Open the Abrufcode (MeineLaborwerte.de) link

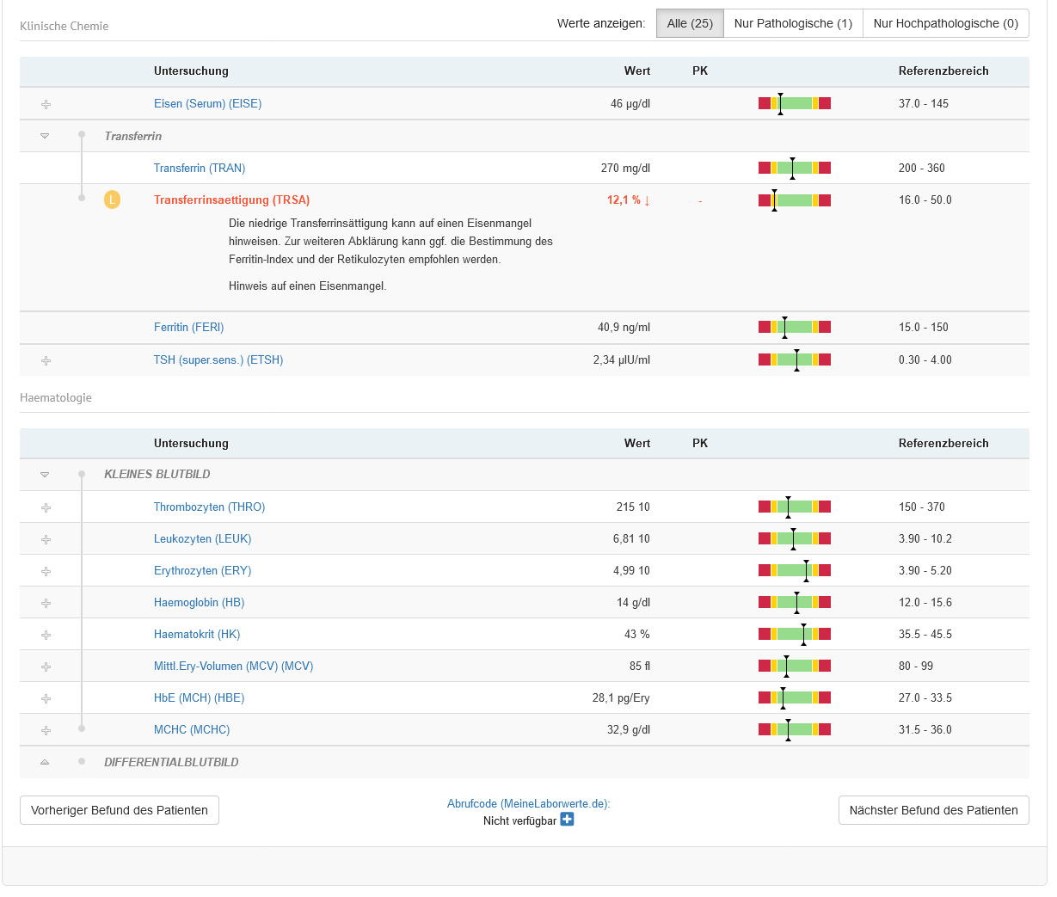528,803
